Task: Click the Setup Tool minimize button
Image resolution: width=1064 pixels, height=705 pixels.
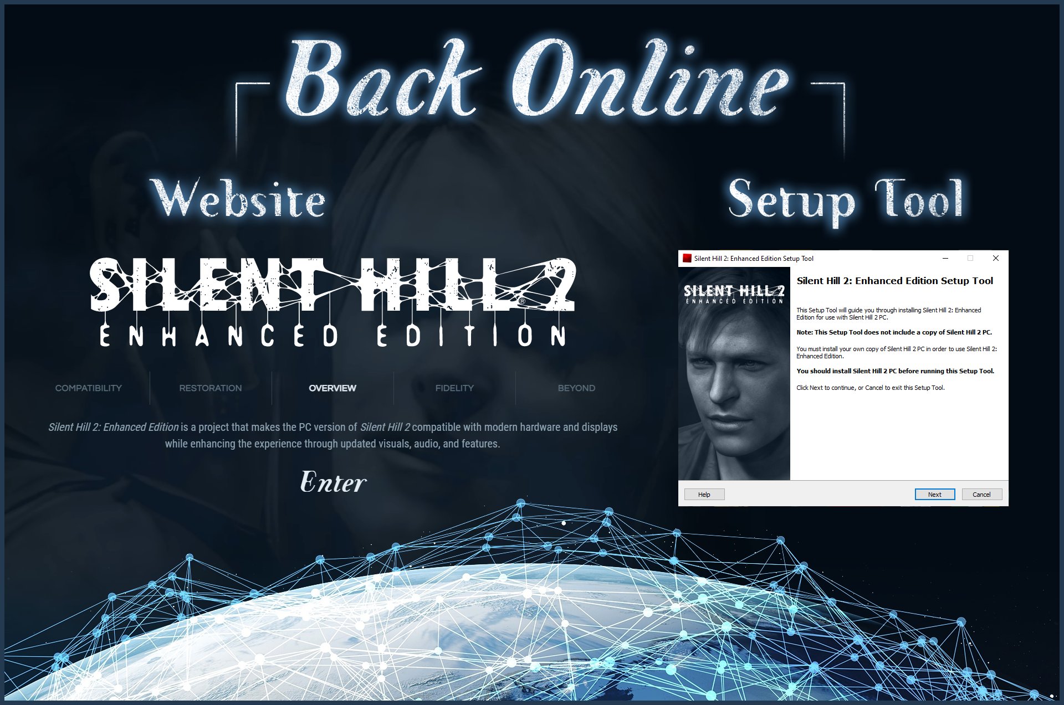Action: pos(945,256)
